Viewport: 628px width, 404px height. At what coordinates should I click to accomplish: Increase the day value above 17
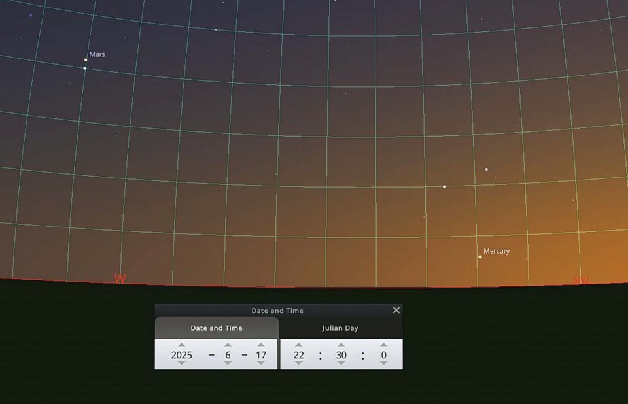261,345
